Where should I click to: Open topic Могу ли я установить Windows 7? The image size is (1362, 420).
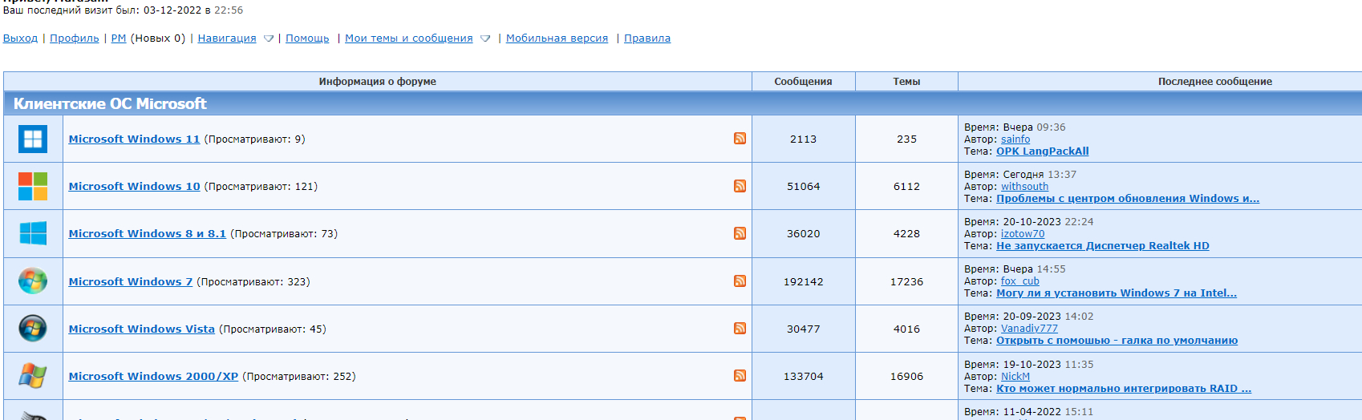pos(1117,293)
